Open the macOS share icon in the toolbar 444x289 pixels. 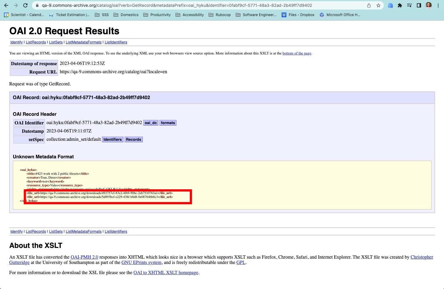click(x=369, y=5)
